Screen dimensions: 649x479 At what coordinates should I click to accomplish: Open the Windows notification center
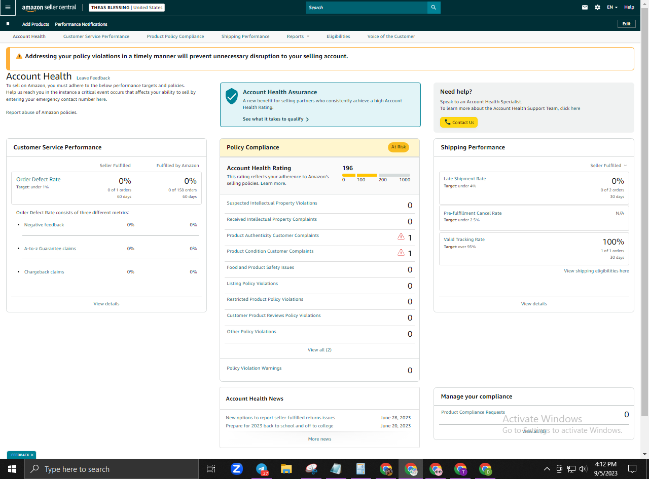(632, 469)
